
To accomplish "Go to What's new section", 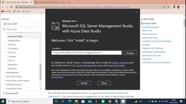I will point(147,31).
